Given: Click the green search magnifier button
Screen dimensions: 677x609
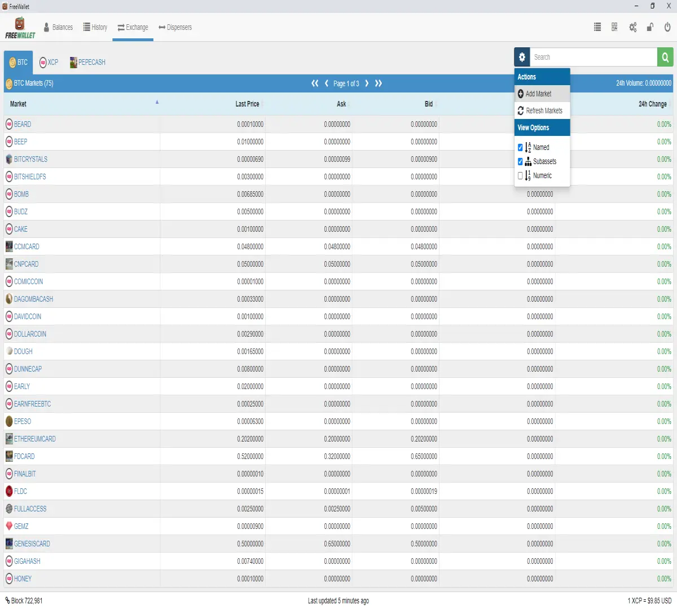Looking at the screenshot, I should point(665,57).
